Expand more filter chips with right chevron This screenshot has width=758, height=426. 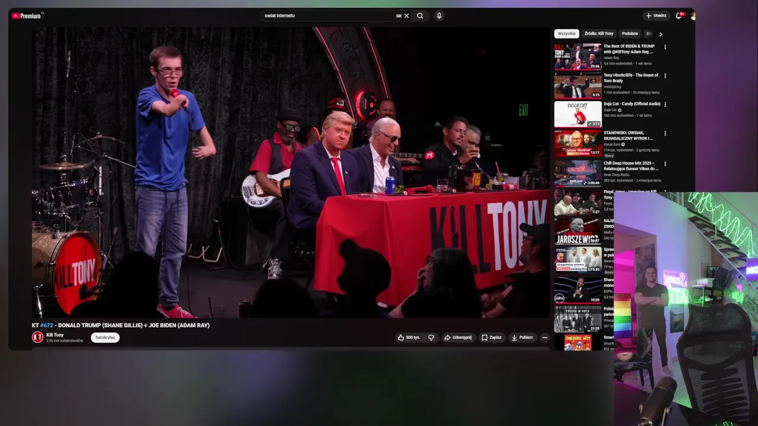point(661,34)
